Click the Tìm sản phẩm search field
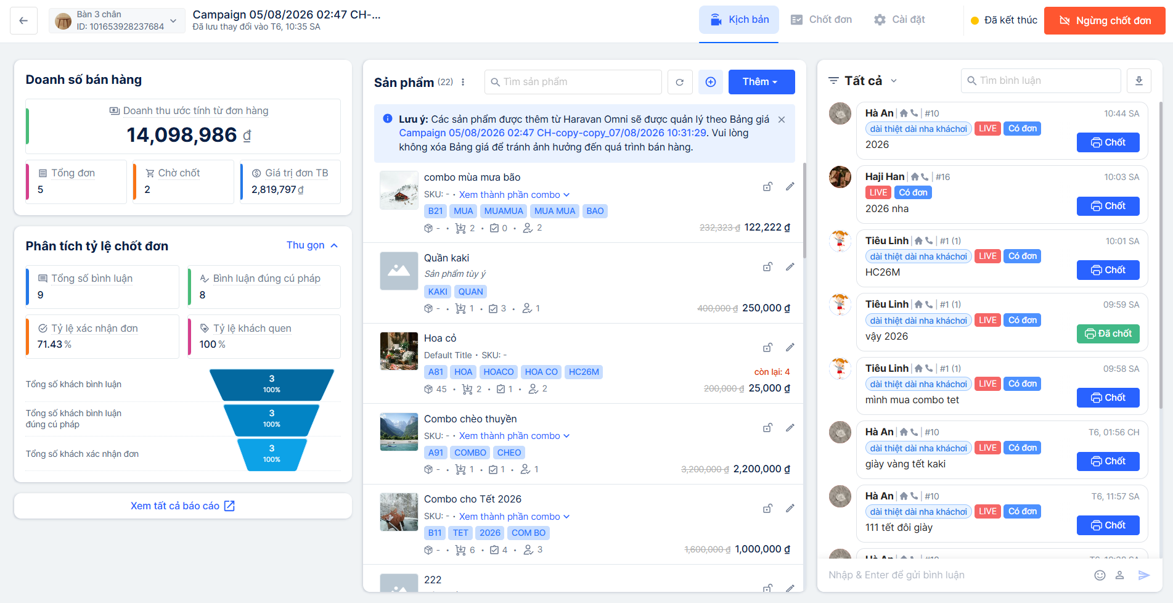This screenshot has height=603, width=1173. (573, 82)
